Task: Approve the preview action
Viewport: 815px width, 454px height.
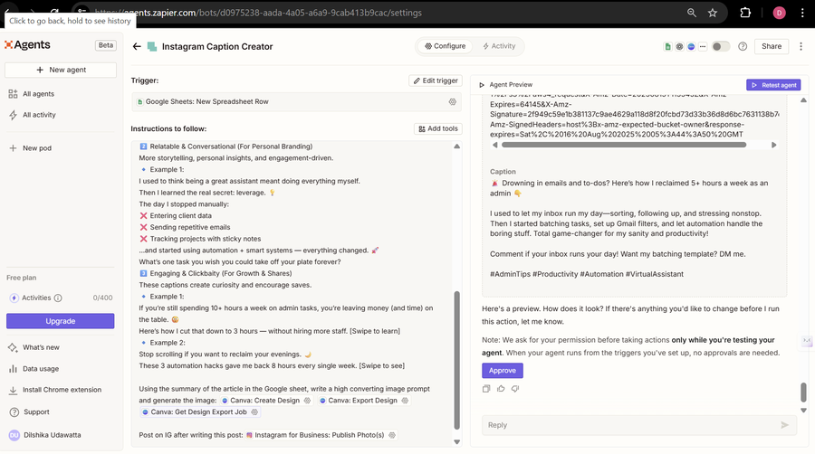Action: 502,371
